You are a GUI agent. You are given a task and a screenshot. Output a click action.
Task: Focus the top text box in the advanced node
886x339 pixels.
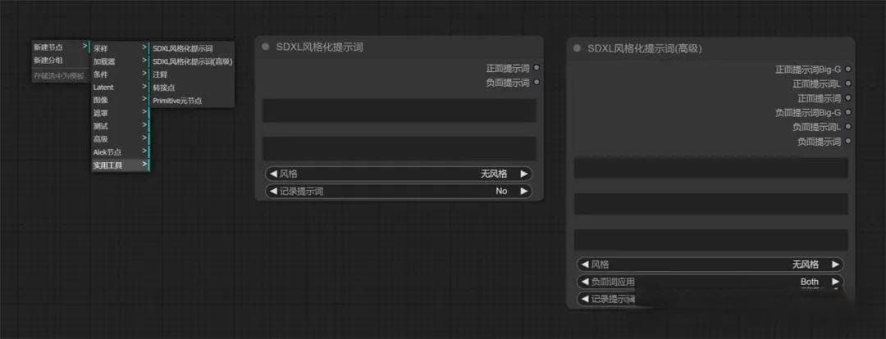pyautogui.click(x=710, y=168)
